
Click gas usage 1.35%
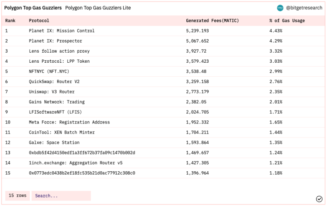click(x=276, y=143)
